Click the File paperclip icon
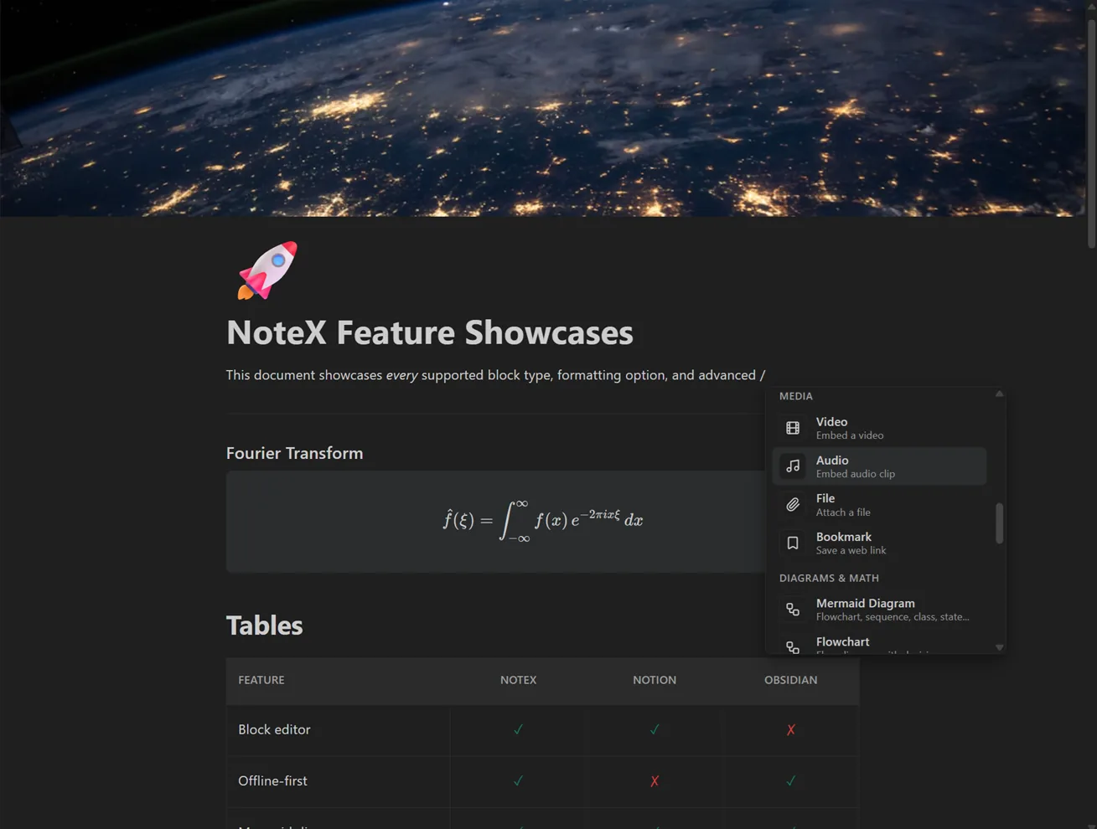 (x=793, y=505)
